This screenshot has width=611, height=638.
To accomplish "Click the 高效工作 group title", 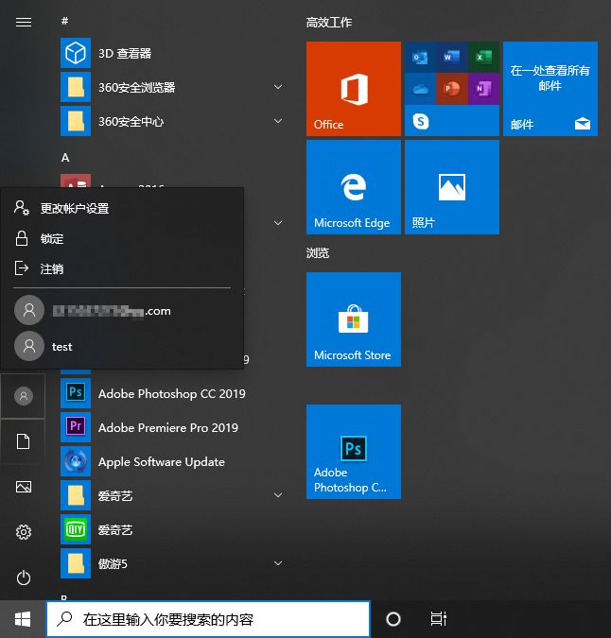I will coord(329,23).
